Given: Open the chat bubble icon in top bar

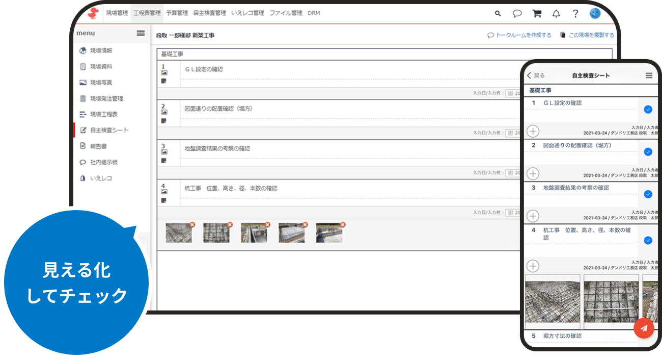Looking at the screenshot, I should click(x=517, y=14).
